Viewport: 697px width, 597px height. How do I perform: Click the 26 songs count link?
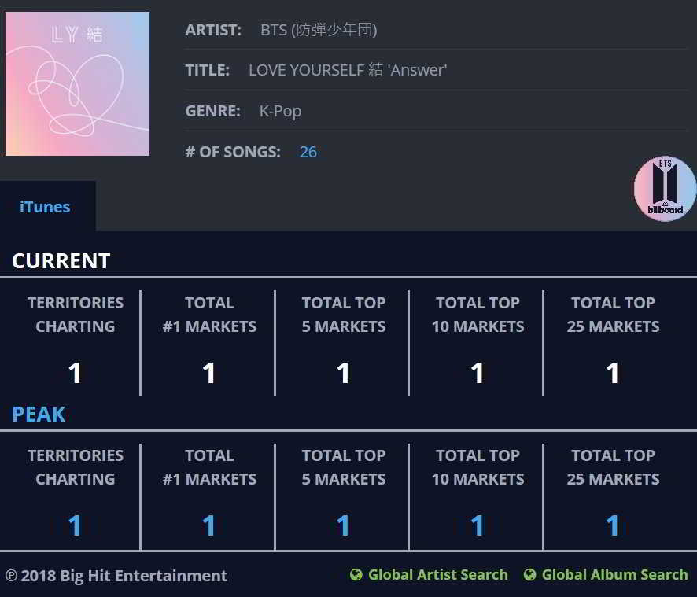click(x=308, y=152)
